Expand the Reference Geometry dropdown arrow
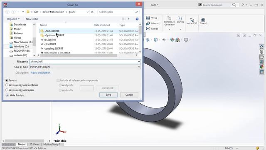This screenshot has width=266, height=150. 169,29
